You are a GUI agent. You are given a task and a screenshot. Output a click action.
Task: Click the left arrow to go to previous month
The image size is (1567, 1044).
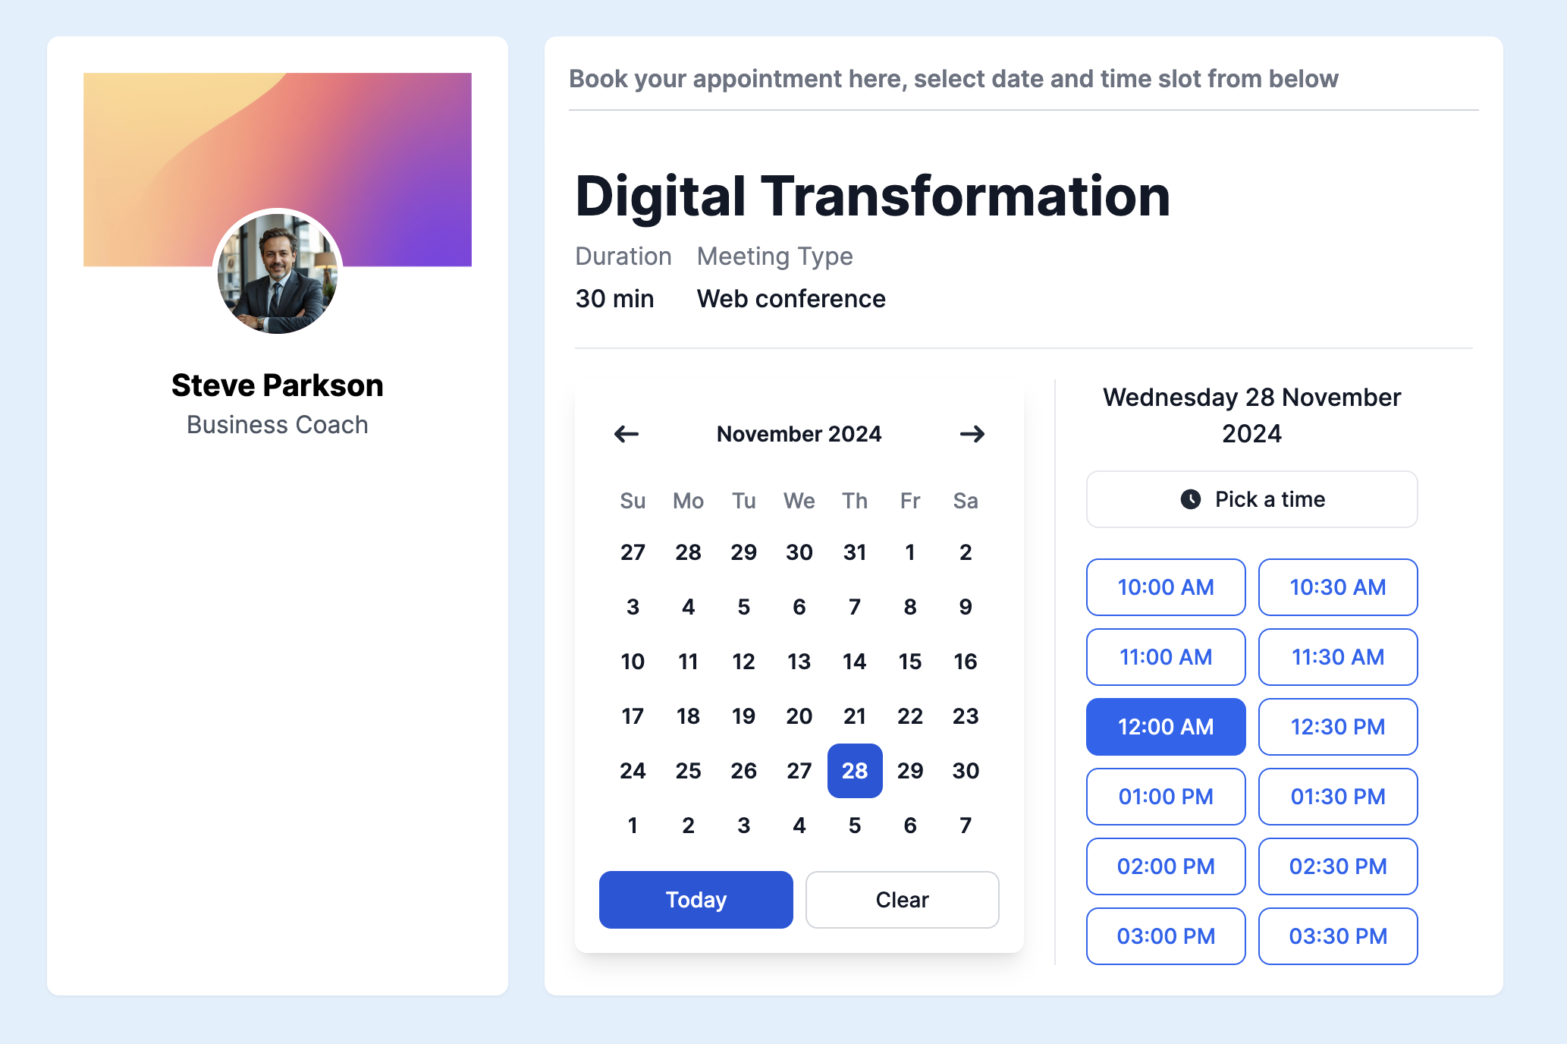pyautogui.click(x=624, y=433)
